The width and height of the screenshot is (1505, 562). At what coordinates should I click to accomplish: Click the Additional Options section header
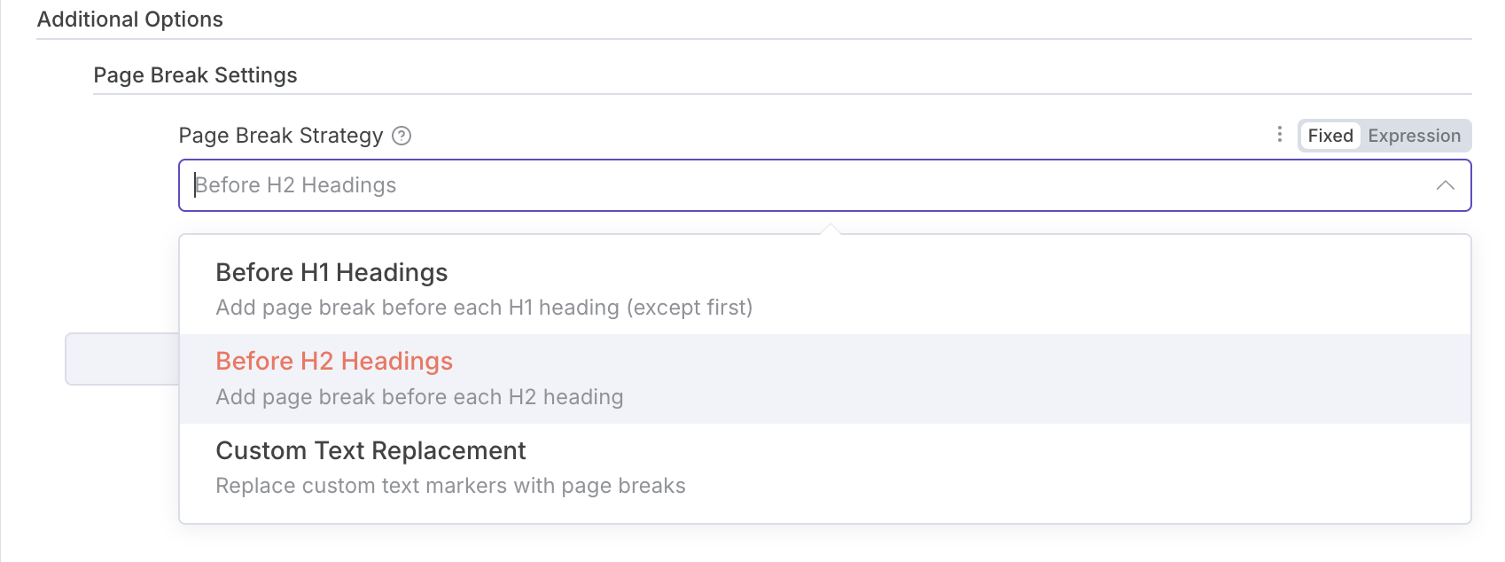coord(130,20)
